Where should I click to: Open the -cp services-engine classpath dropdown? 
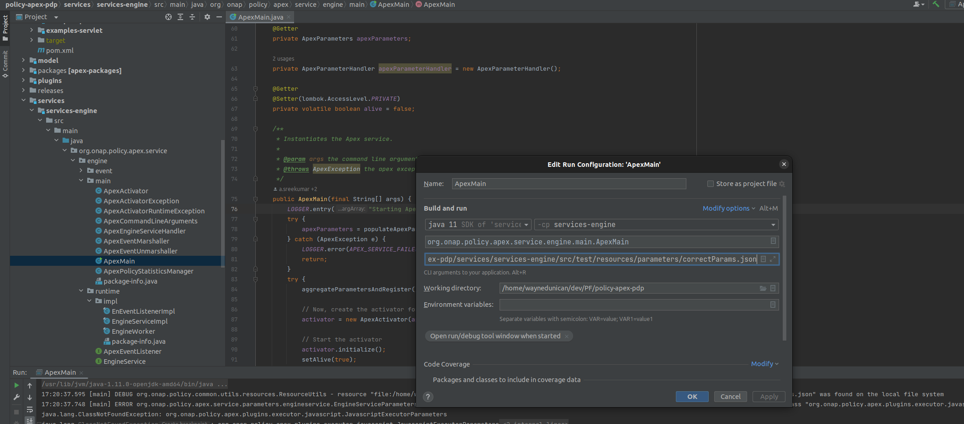click(x=656, y=224)
